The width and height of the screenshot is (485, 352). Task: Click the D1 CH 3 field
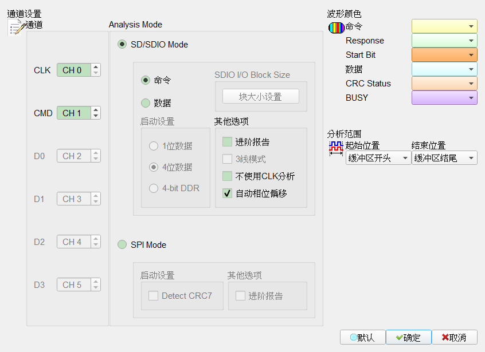tap(74, 199)
